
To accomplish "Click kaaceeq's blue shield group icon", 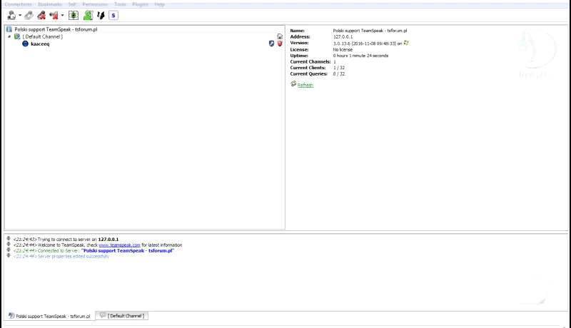I will pyautogui.click(x=271, y=43).
